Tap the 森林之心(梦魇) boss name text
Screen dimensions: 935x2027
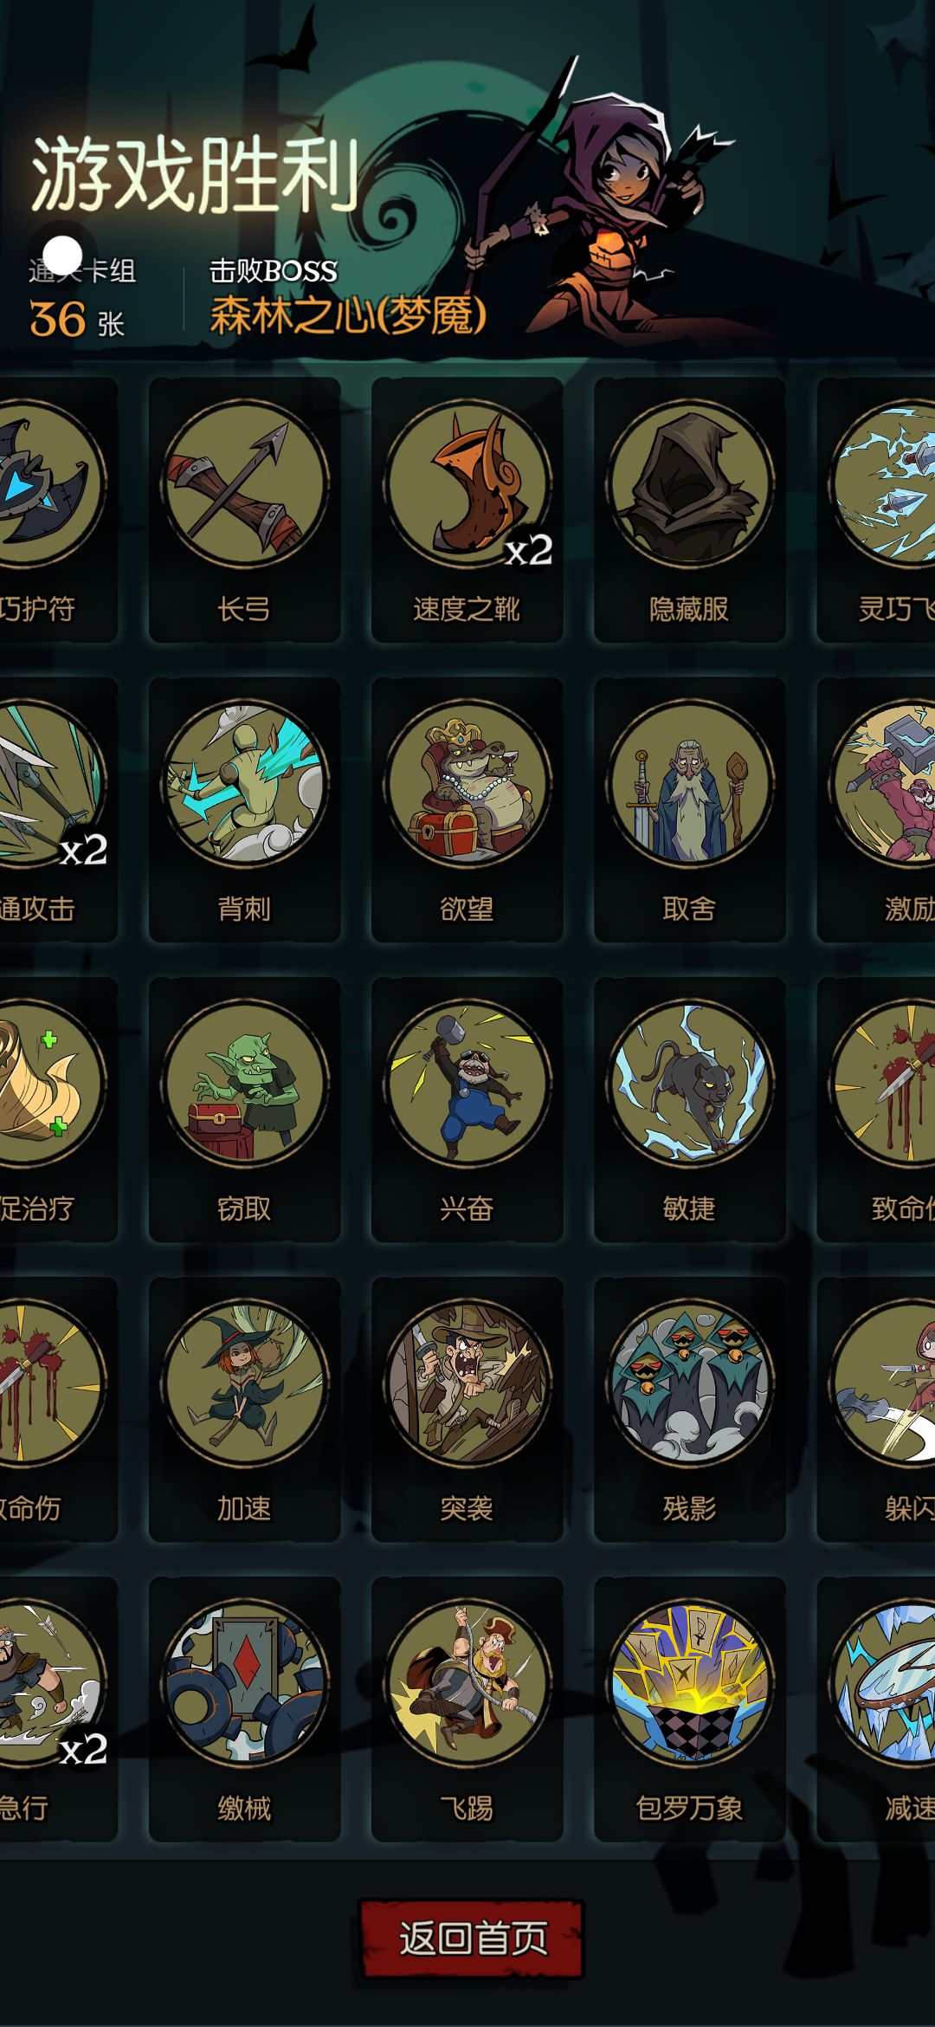coord(348,315)
